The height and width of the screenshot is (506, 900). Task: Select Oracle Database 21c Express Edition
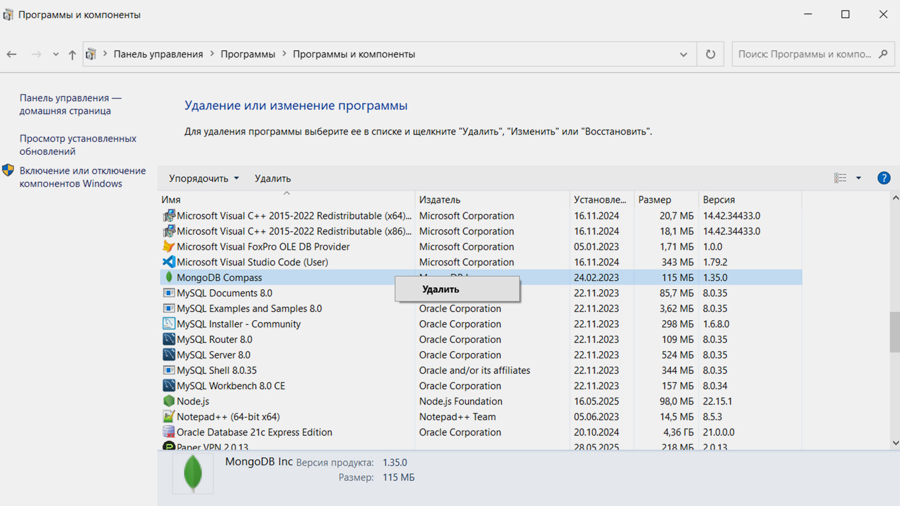254,432
